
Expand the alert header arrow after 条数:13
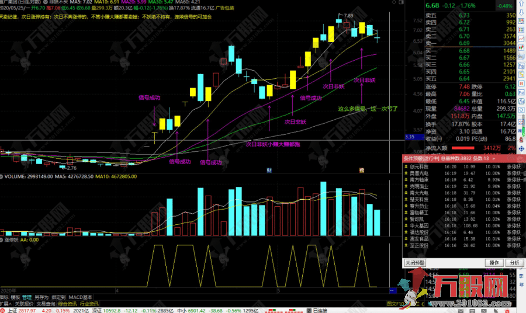click(x=493, y=158)
